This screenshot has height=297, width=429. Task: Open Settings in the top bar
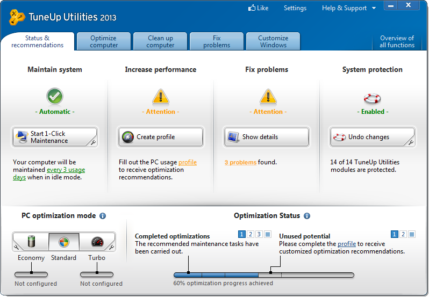coord(295,8)
